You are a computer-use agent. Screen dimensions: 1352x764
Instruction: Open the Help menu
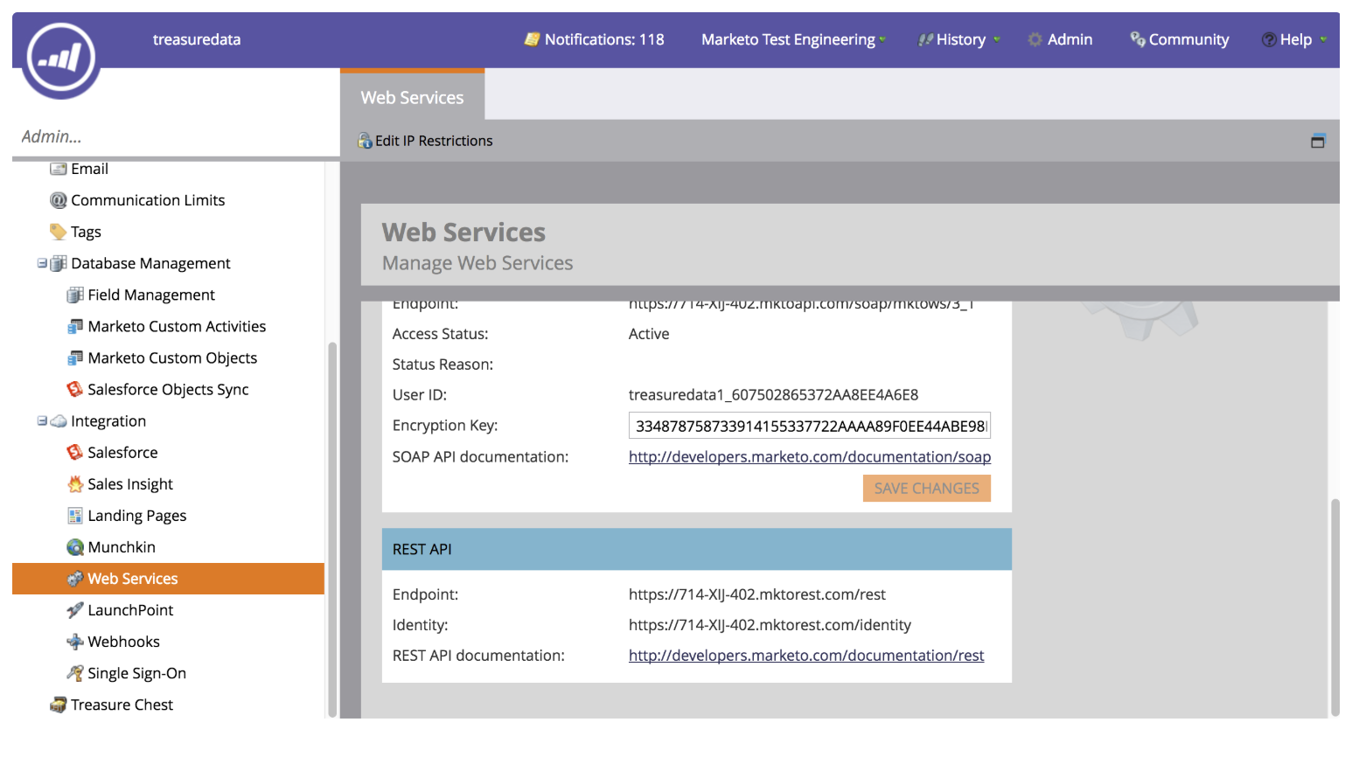(1294, 39)
